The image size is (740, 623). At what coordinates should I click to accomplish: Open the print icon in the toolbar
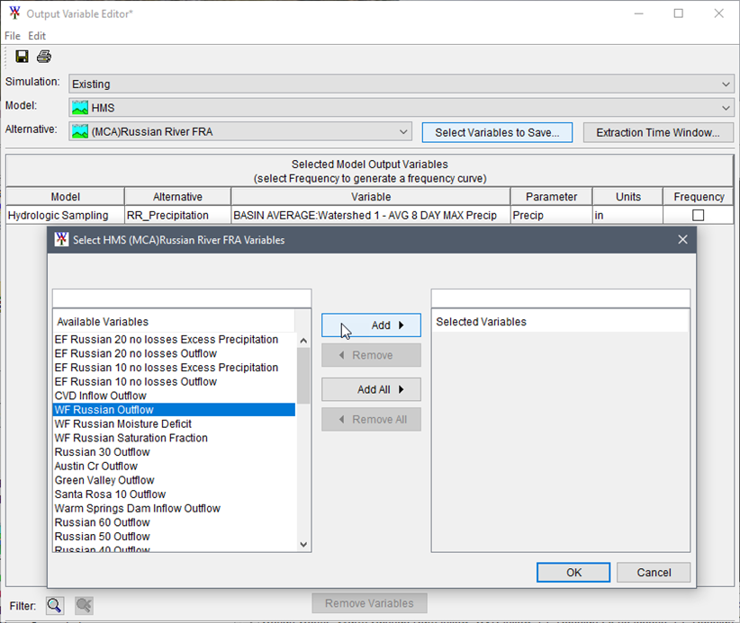point(43,56)
